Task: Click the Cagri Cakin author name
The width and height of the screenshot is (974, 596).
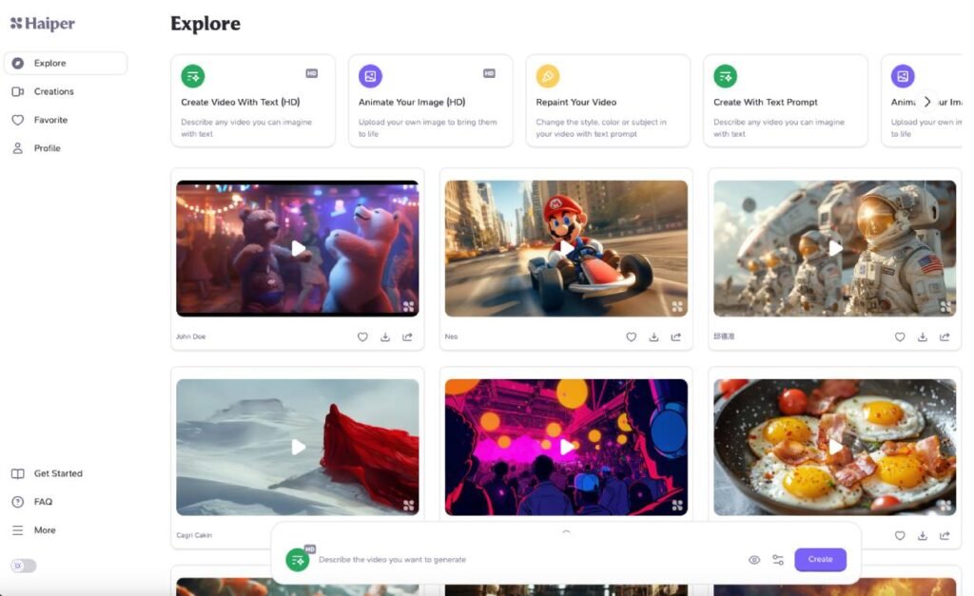Action: tap(194, 535)
